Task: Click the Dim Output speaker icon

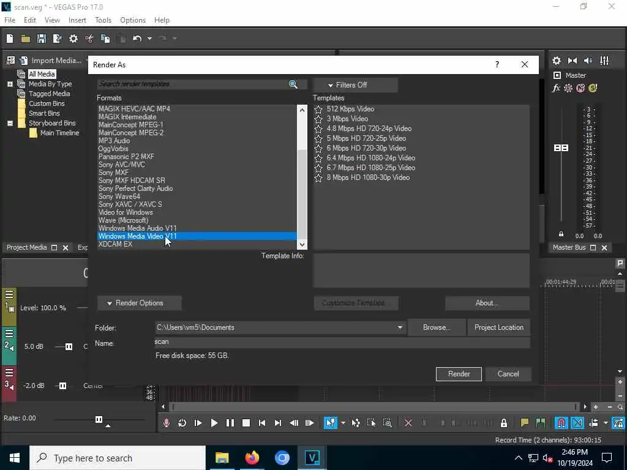Action: coord(588,61)
